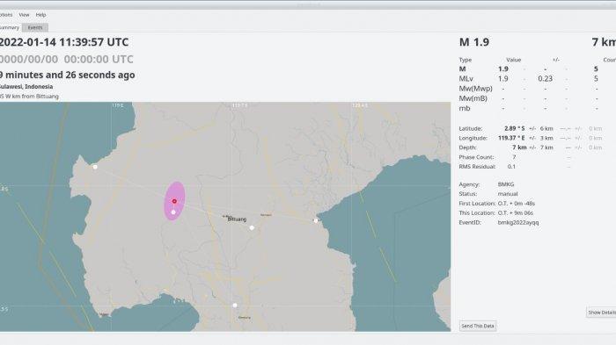Click the 'Type' column header in magnitude table
Viewport: 616px width, 345px height.
point(466,60)
